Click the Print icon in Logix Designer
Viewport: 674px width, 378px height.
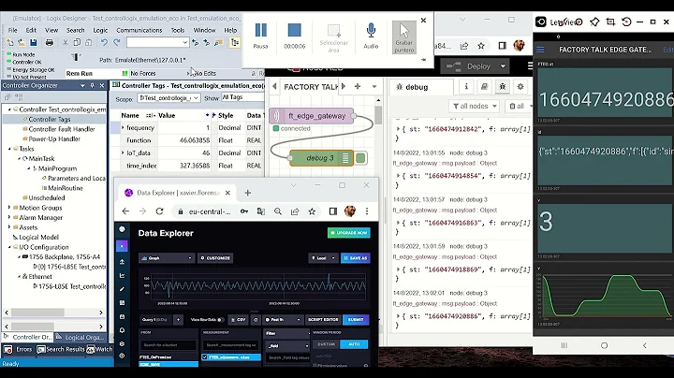click(50, 42)
